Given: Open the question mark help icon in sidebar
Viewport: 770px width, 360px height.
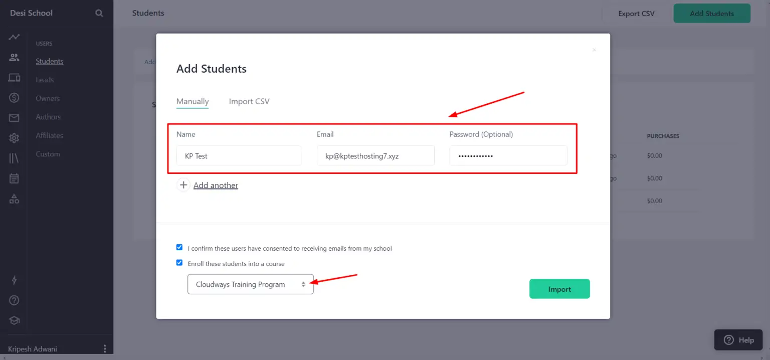Looking at the screenshot, I should (x=14, y=300).
